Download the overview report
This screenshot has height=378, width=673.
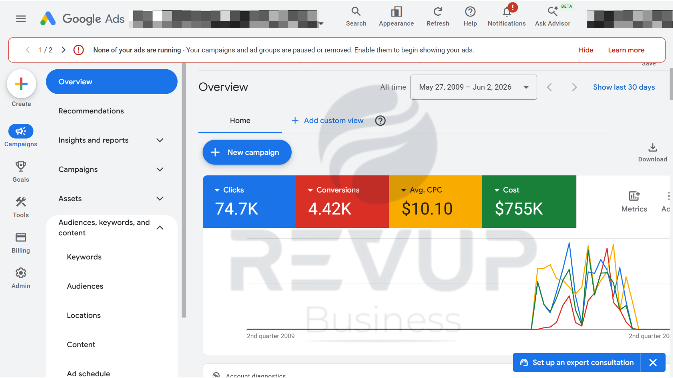(x=652, y=152)
